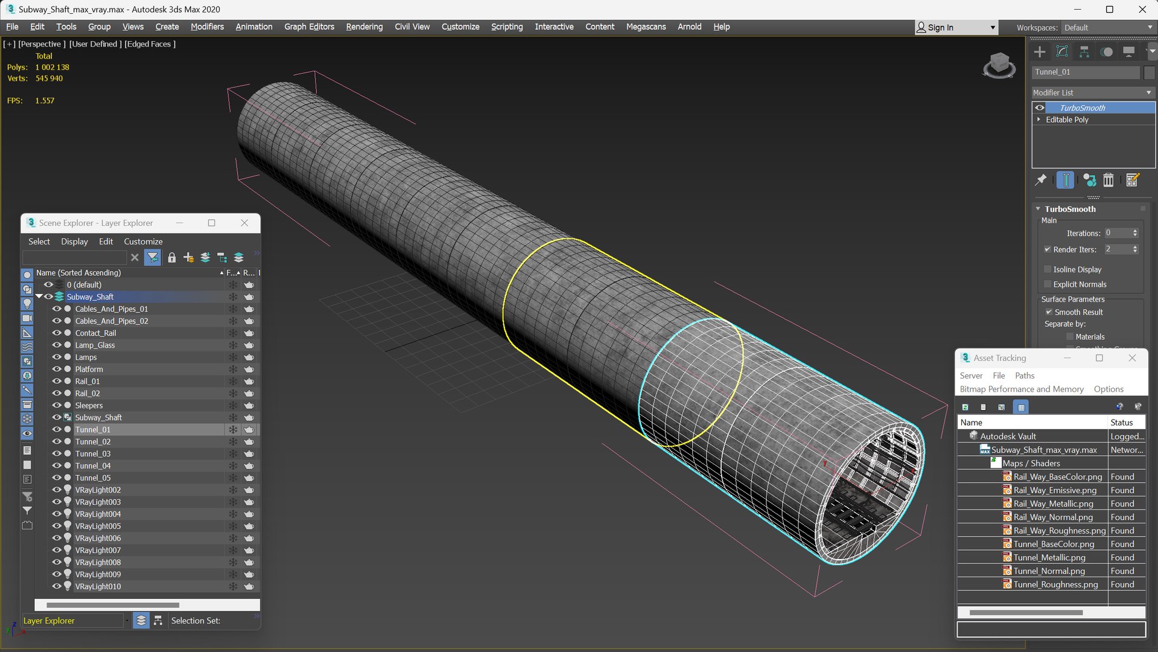Expand the Editable Poly stack entry
This screenshot has height=652, width=1158.
[1039, 120]
